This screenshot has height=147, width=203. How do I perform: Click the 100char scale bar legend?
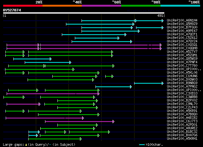[x=151, y=145]
